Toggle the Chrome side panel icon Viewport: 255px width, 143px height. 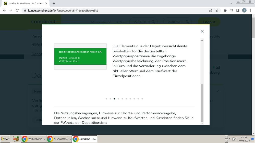coord(238,10)
